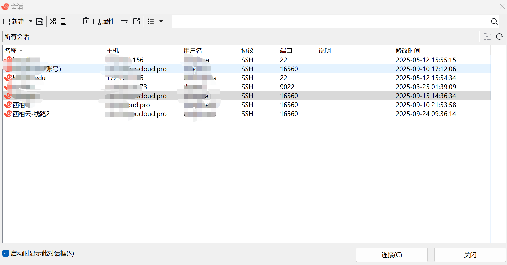Click the 连接(C) connect button

tap(392, 255)
